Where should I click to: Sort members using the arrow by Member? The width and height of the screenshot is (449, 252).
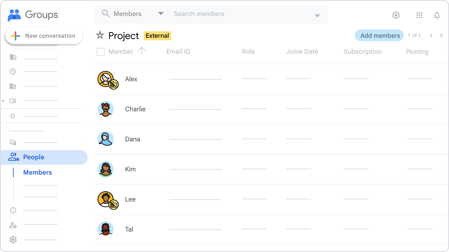[x=142, y=51]
